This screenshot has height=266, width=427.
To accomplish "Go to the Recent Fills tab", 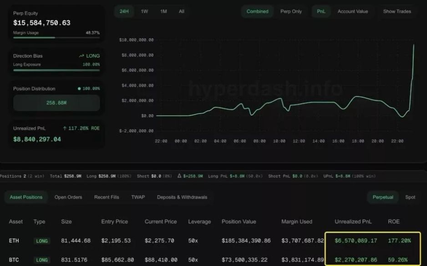I will coord(107,197).
